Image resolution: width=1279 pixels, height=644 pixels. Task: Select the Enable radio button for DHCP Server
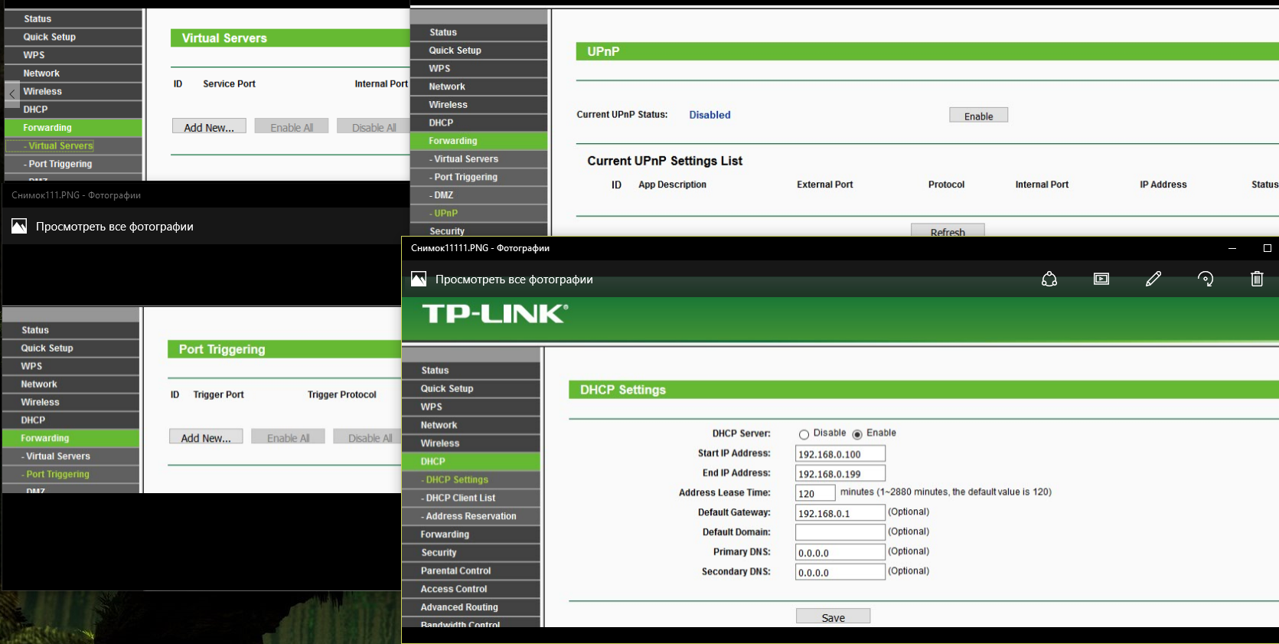857,434
